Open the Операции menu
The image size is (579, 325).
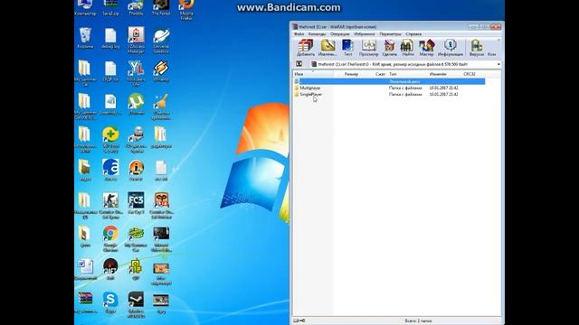pos(340,34)
